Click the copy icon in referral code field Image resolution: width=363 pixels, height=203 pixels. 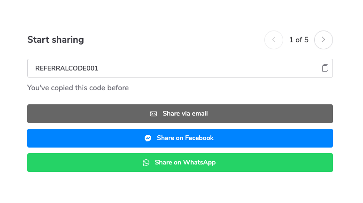point(325,68)
